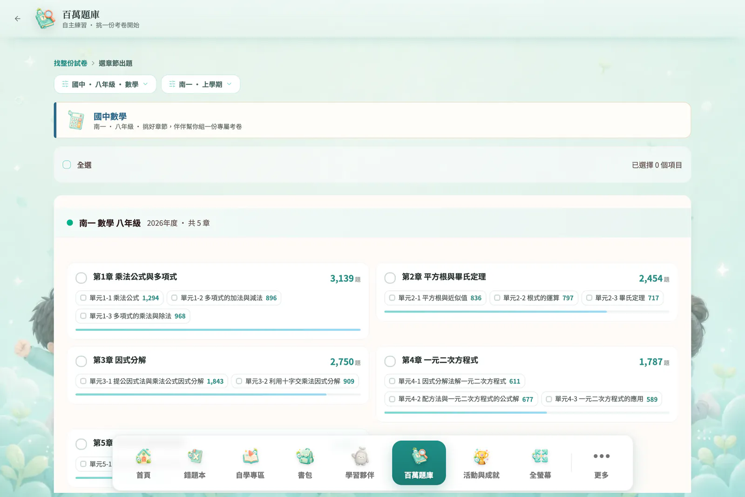
Task: Open 首頁 home icon in bottom nav
Action: 143,456
